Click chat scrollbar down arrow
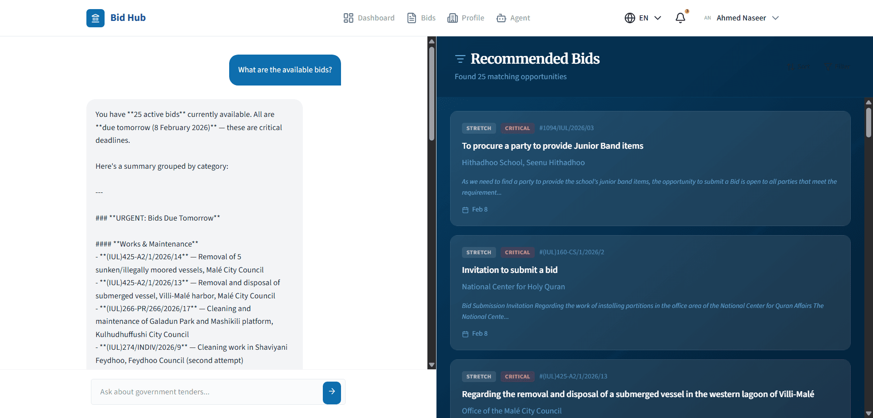 click(x=431, y=365)
